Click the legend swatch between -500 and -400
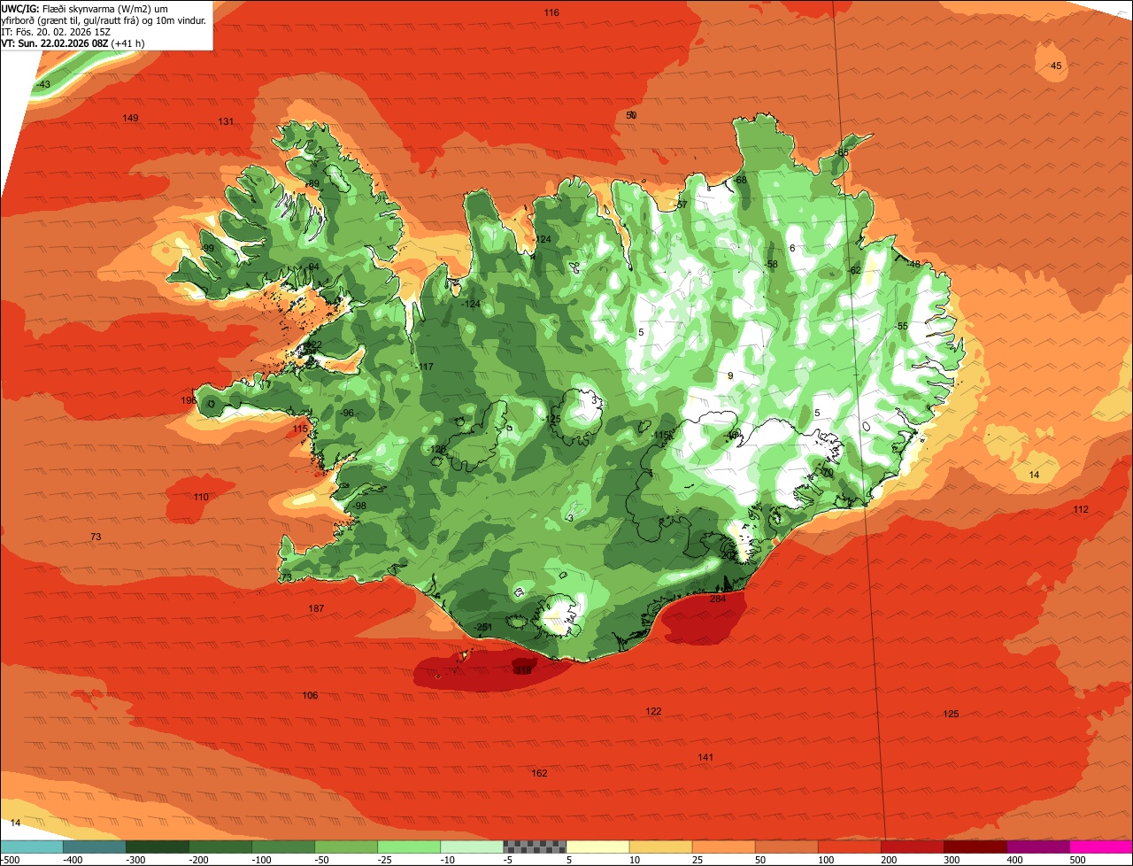Screen dimensions: 1133x866 tap(32, 847)
